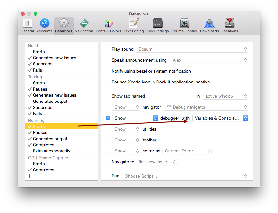Open Show dropdown for navigator

click(126, 107)
